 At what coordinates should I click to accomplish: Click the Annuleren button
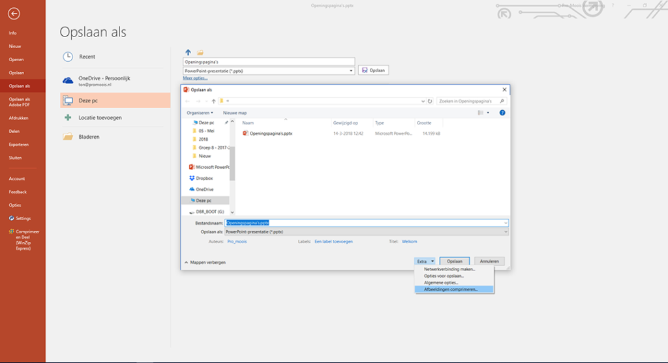(x=489, y=261)
